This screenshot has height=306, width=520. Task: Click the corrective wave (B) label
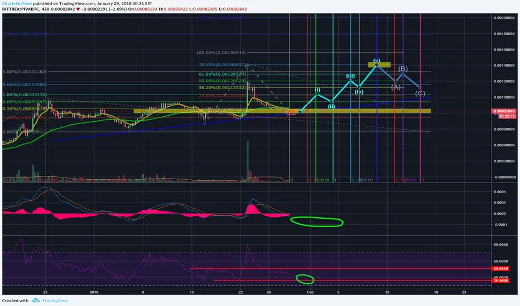coord(403,69)
